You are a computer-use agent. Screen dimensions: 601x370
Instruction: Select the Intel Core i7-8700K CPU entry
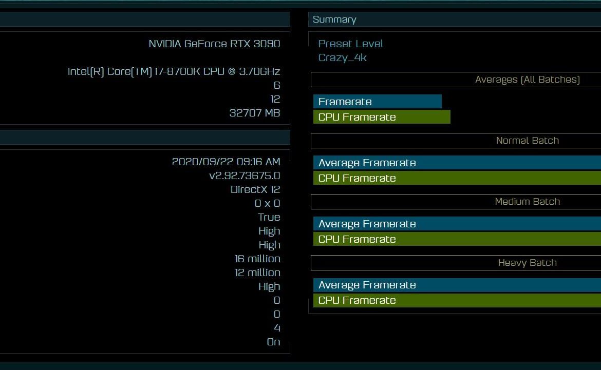[x=174, y=71]
